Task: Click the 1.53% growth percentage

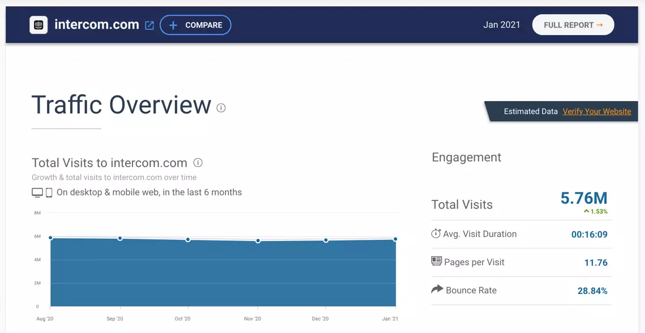Action: click(599, 212)
